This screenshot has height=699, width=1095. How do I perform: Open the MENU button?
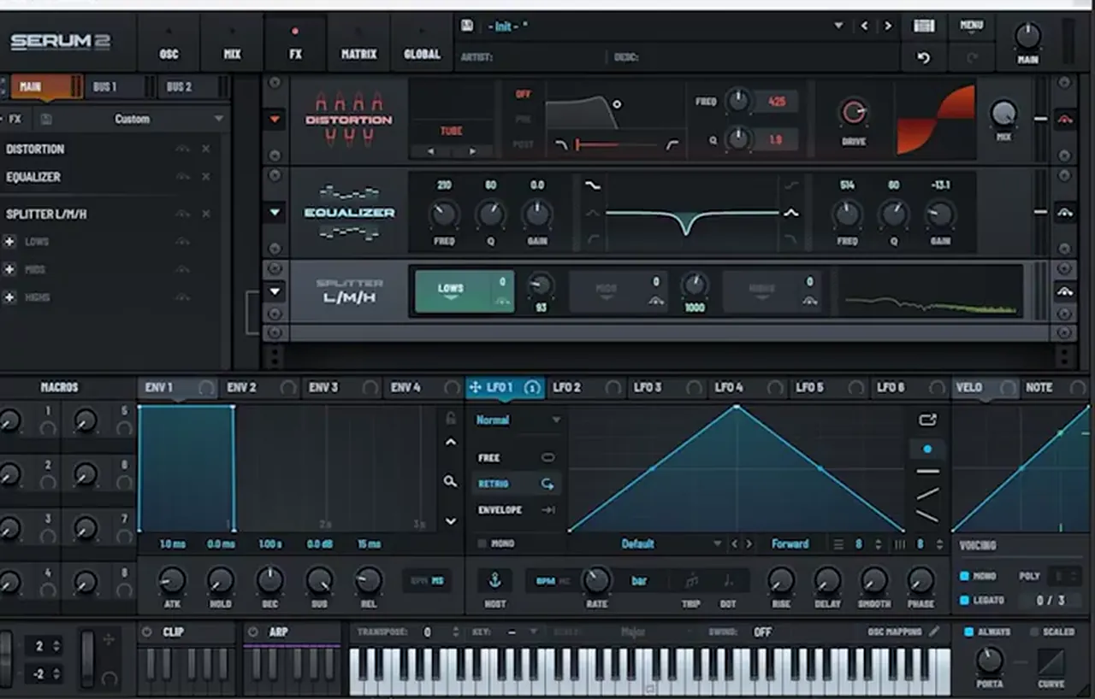pyautogui.click(x=972, y=26)
